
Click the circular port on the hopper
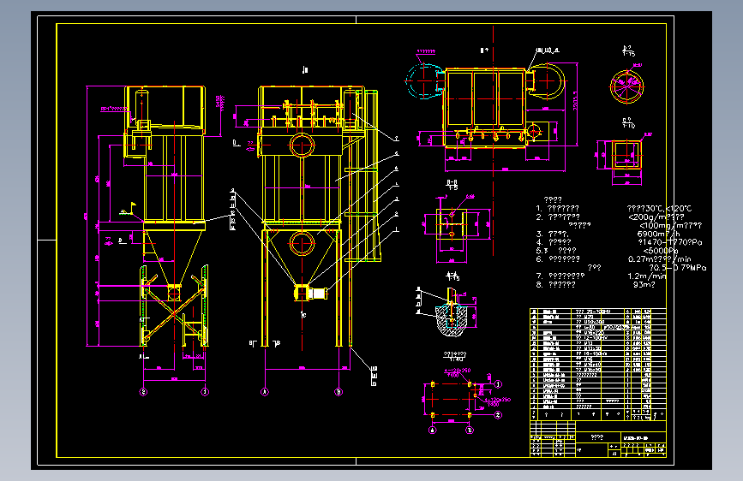point(302,244)
